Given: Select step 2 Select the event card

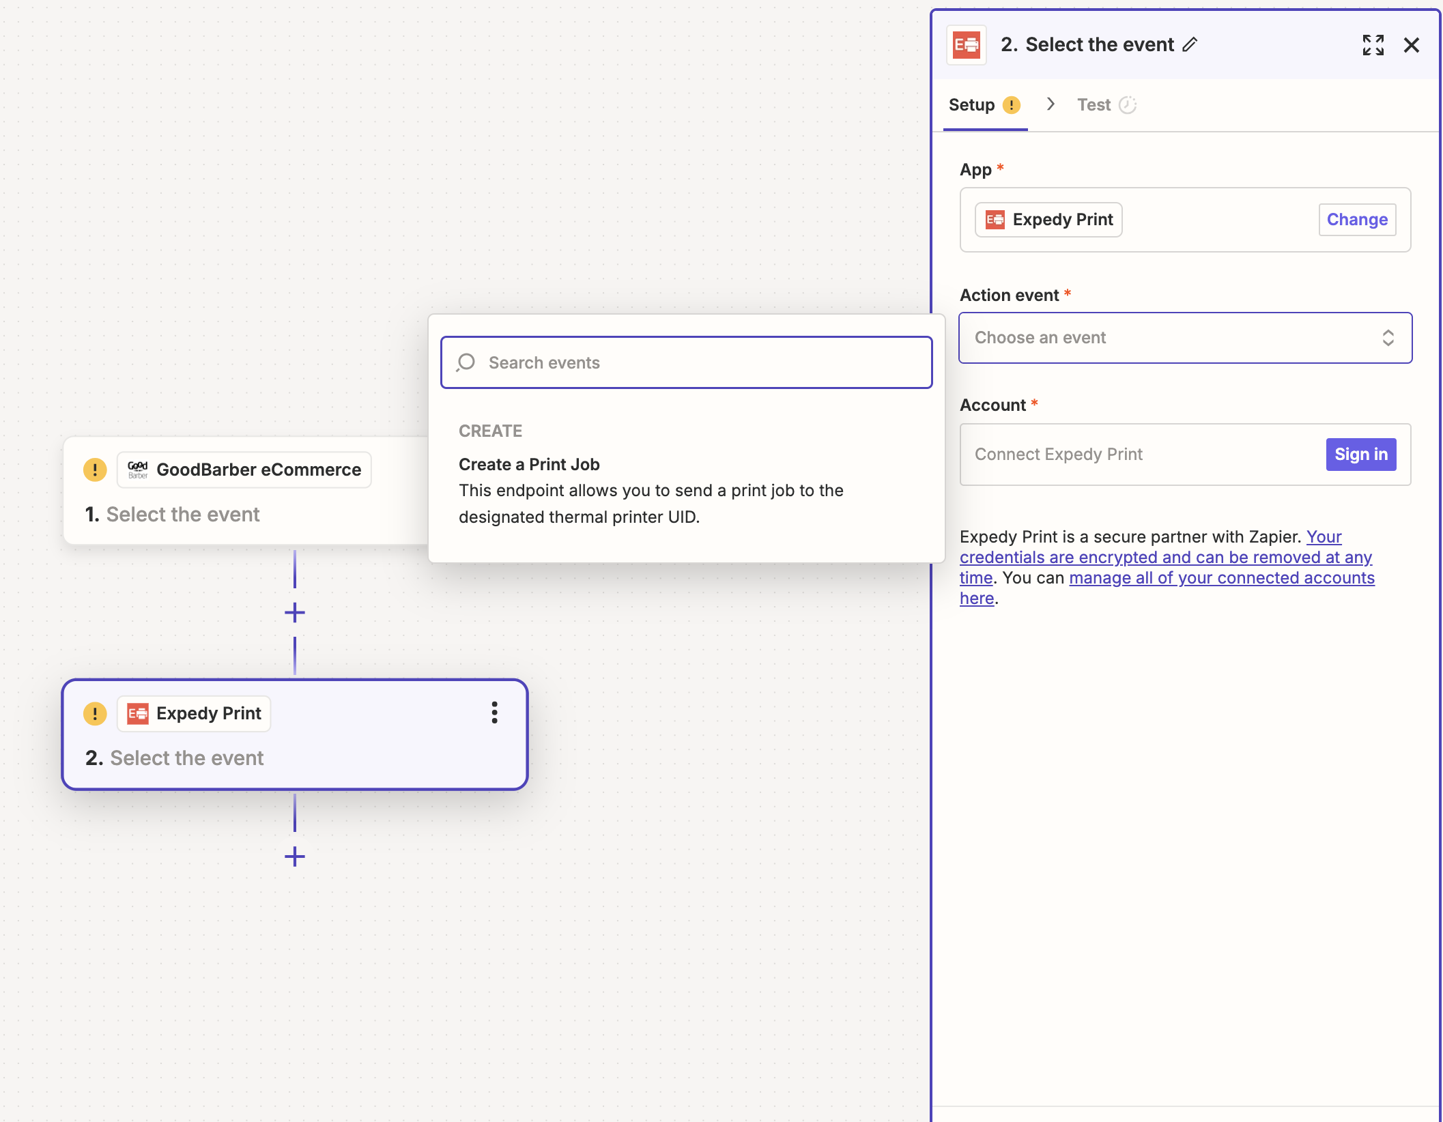Looking at the screenshot, I should [x=295, y=735].
